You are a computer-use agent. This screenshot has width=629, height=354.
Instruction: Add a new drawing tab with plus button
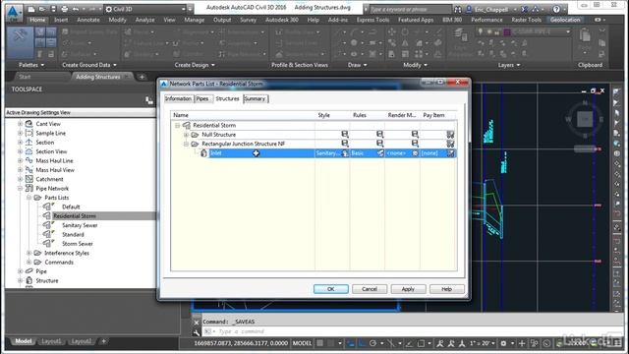pos(142,77)
